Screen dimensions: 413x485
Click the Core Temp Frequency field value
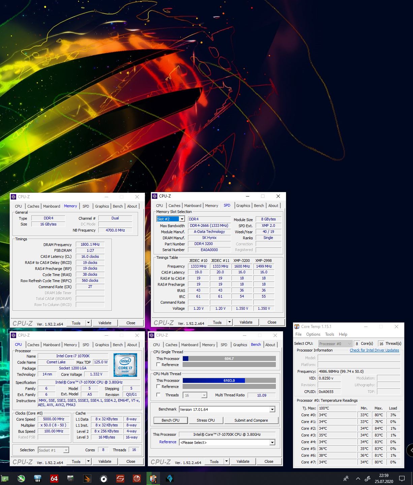click(359, 371)
